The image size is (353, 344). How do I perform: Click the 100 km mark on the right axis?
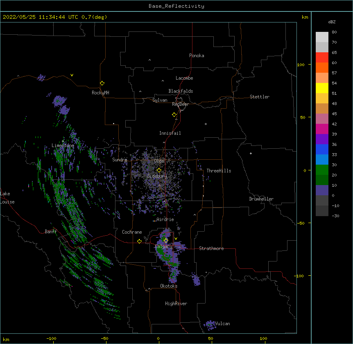[301, 65]
